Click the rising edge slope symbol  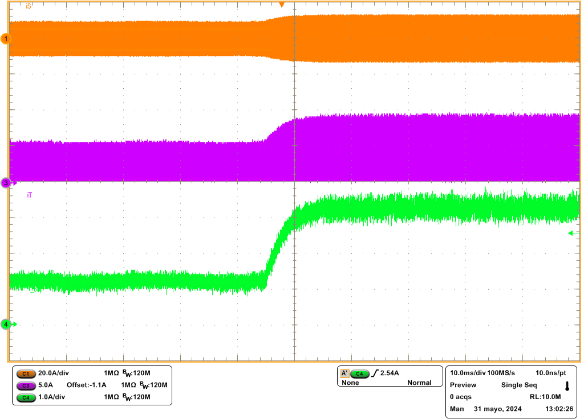coord(375,373)
